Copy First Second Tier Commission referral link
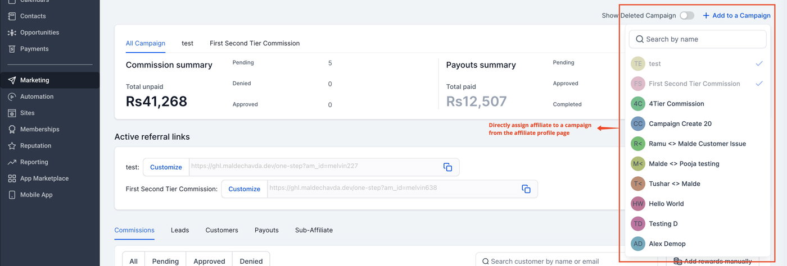 pyautogui.click(x=526, y=189)
